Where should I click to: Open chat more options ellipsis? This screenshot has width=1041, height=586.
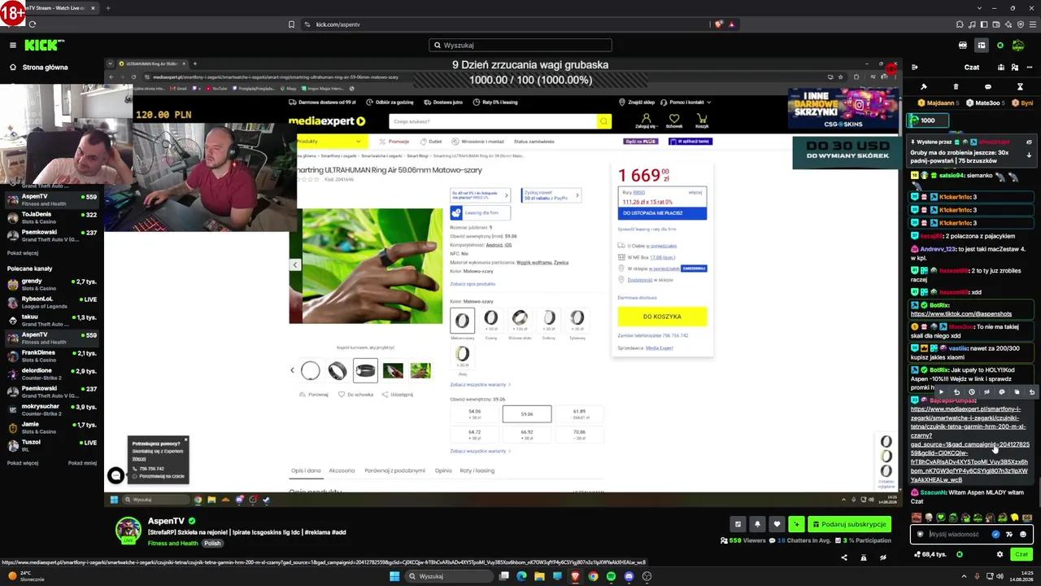click(x=1030, y=68)
